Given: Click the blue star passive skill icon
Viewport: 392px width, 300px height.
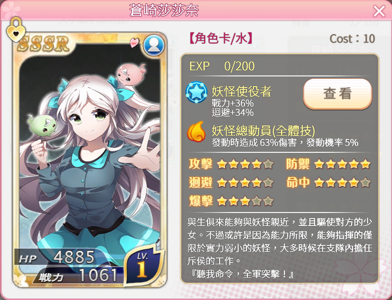Looking at the screenshot, I should [196, 92].
